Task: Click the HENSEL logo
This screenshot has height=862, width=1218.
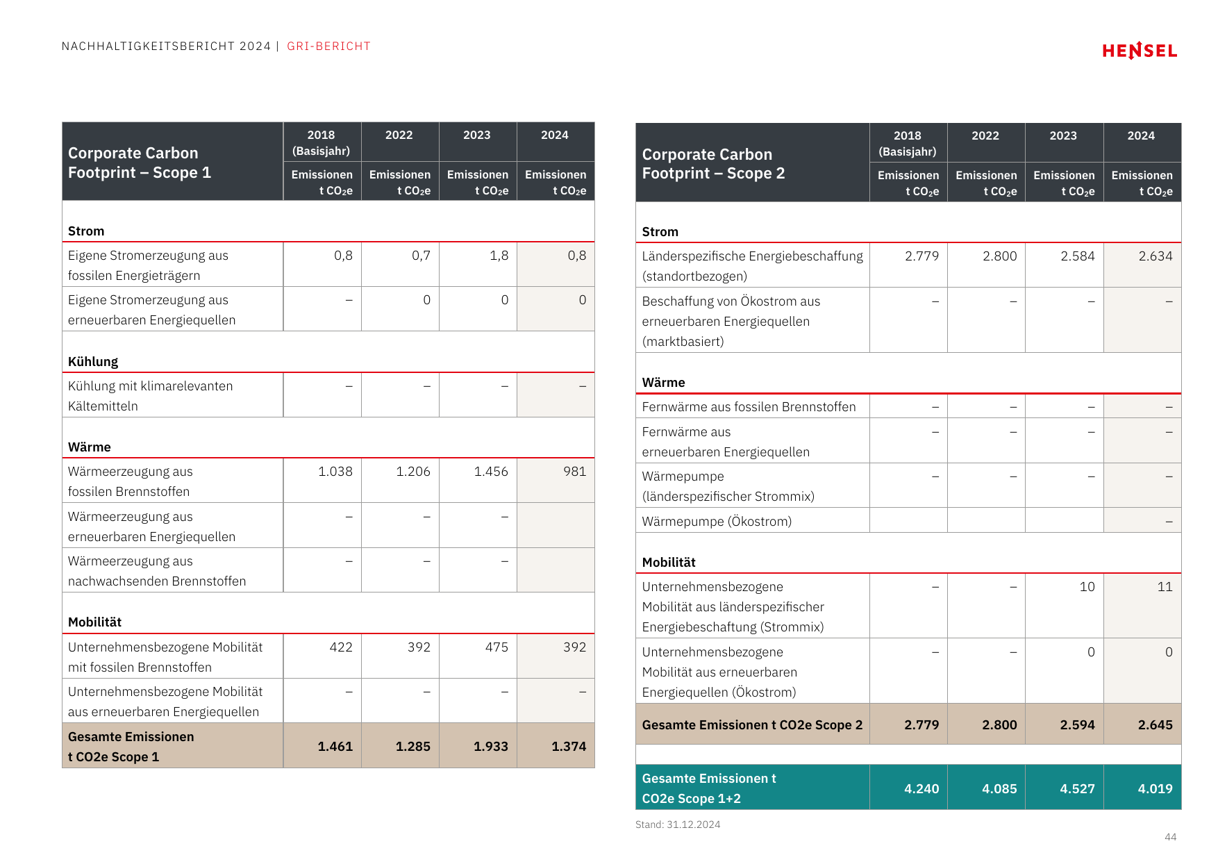Action: point(1140,51)
